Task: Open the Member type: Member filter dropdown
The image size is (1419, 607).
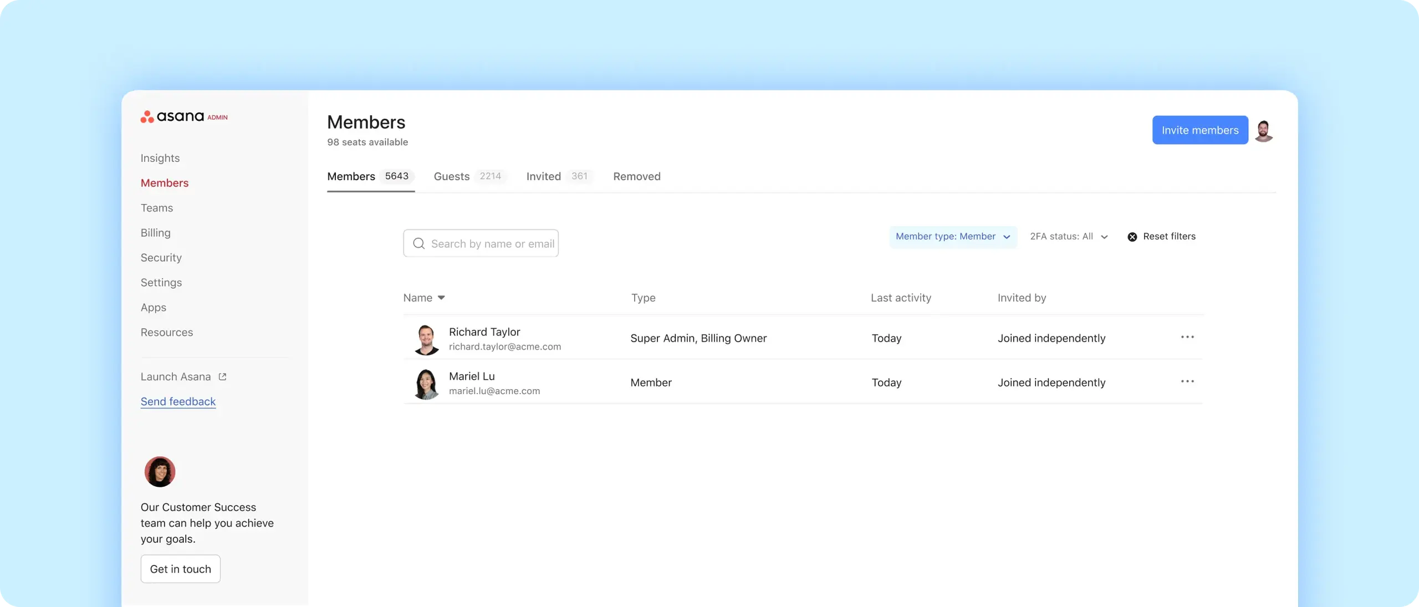Action: (x=953, y=237)
